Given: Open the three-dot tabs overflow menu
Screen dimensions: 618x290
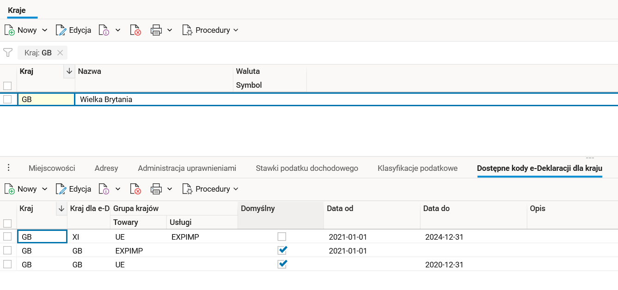Looking at the screenshot, I should pos(8,168).
